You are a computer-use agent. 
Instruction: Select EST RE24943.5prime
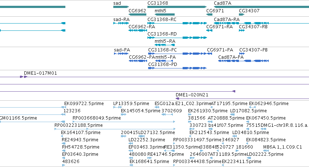64,144
